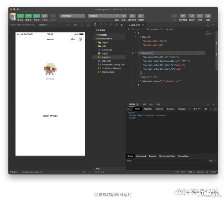Open the 普通编译 compile mode dropdown
The width and height of the screenshot is (224, 199).
[x=100, y=16]
